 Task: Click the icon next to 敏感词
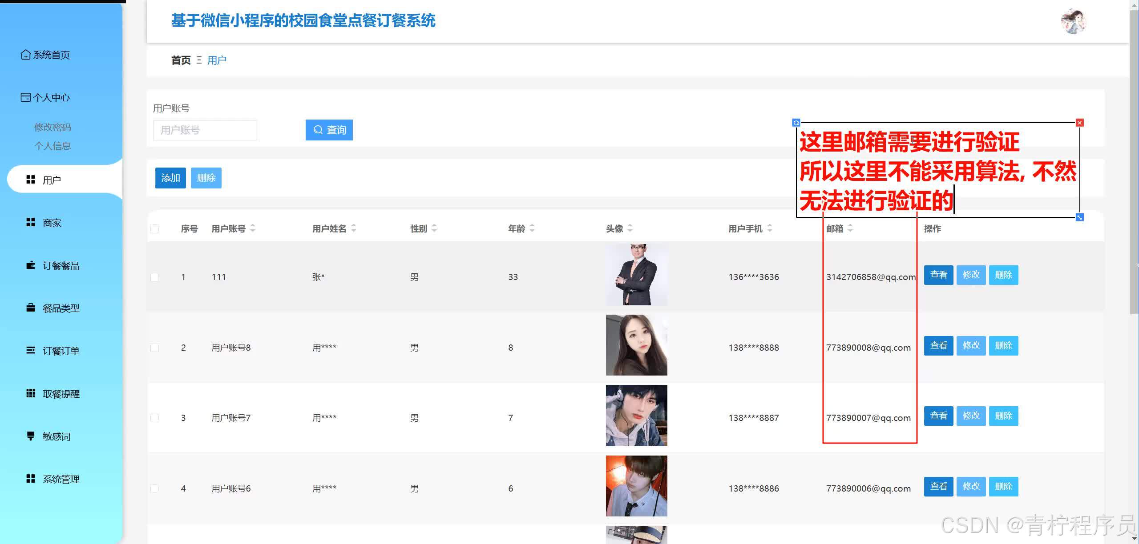(x=30, y=436)
